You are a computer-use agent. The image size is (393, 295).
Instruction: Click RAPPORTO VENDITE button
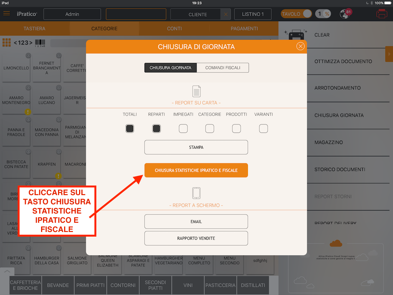click(196, 238)
